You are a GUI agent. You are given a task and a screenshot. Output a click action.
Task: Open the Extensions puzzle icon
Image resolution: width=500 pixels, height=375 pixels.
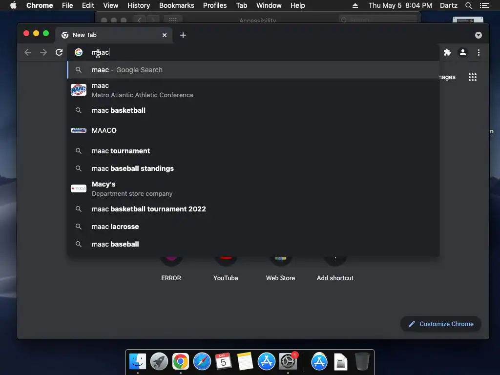[x=447, y=52]
